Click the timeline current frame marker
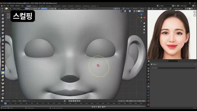This screenshot has width=197, height=111. 6,104
